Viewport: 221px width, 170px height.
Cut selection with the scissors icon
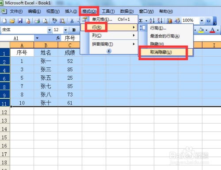click(72, 21)
